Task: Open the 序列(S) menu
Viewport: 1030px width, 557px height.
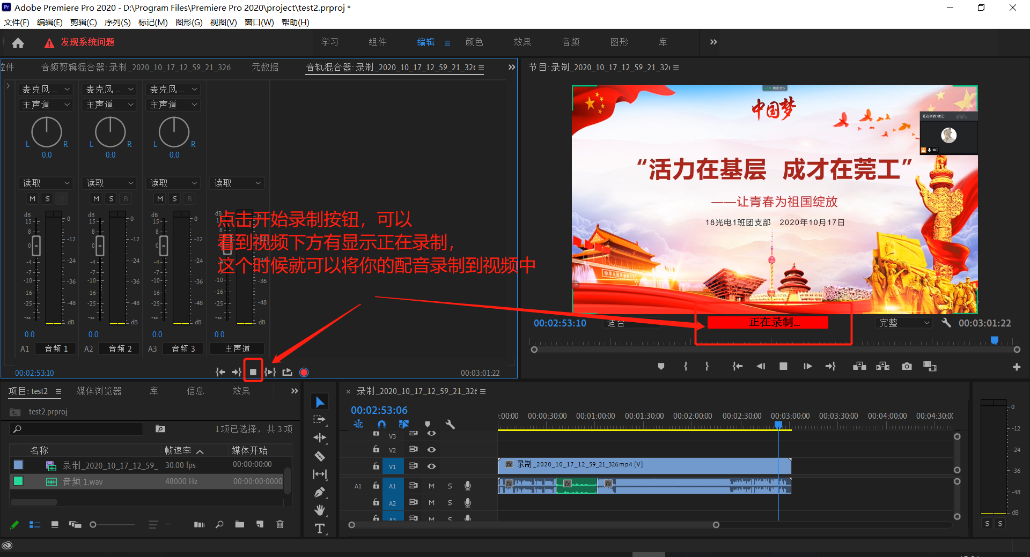Action: click(x=117, y=23)
